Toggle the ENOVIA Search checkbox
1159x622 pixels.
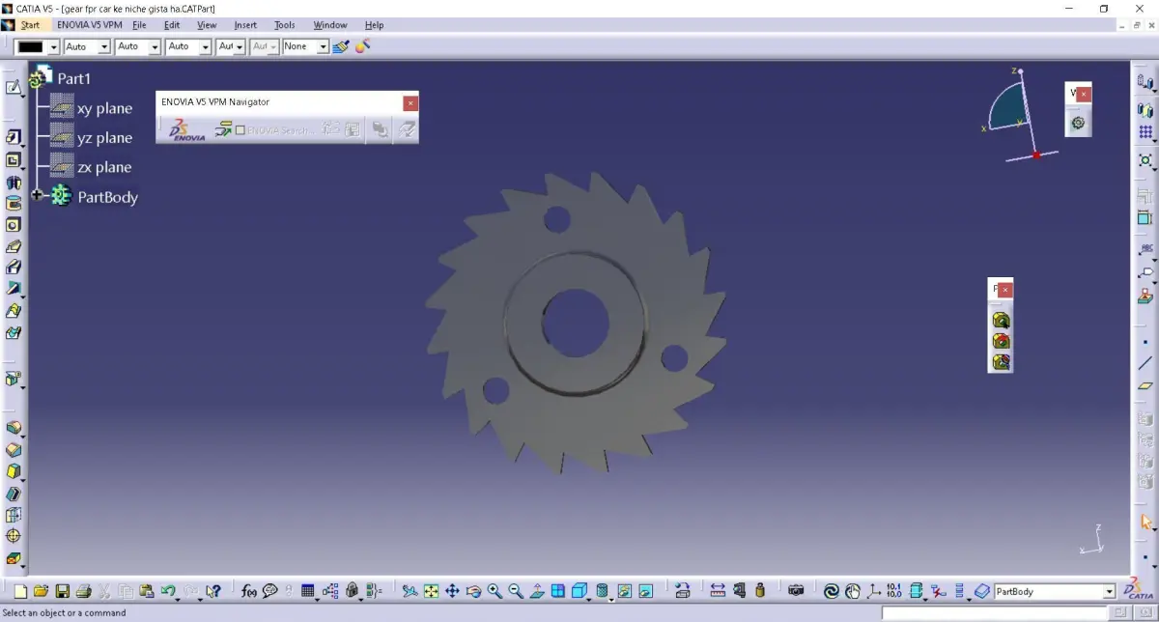point(240,129)
